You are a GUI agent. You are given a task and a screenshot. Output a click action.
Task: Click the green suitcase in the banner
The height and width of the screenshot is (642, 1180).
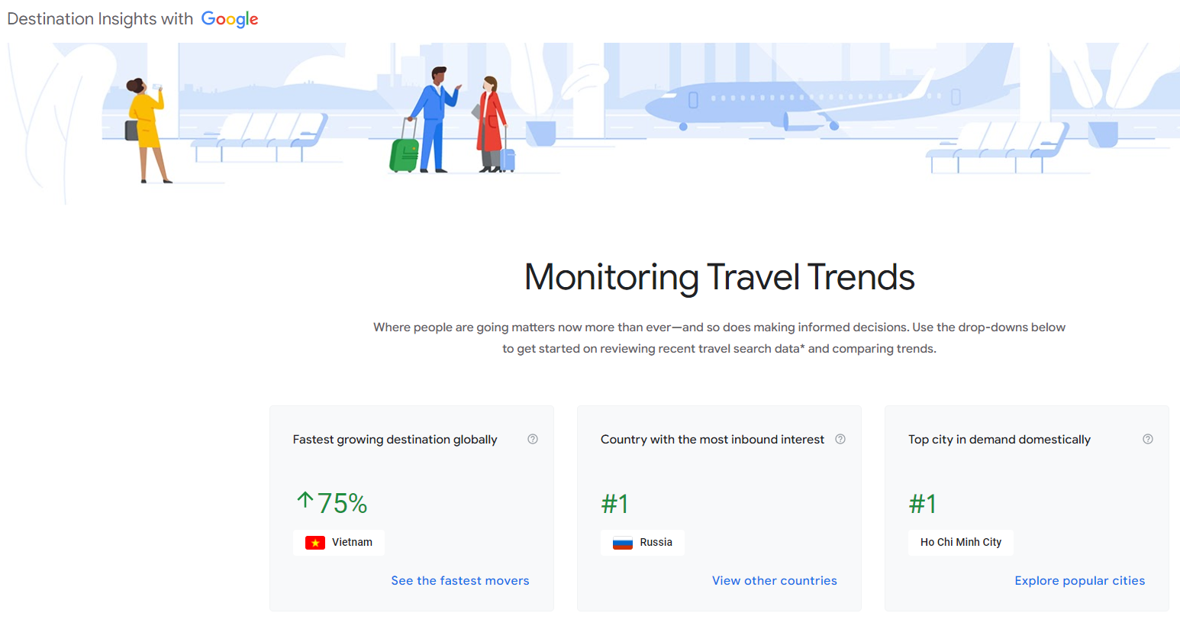tap(405, 155)
